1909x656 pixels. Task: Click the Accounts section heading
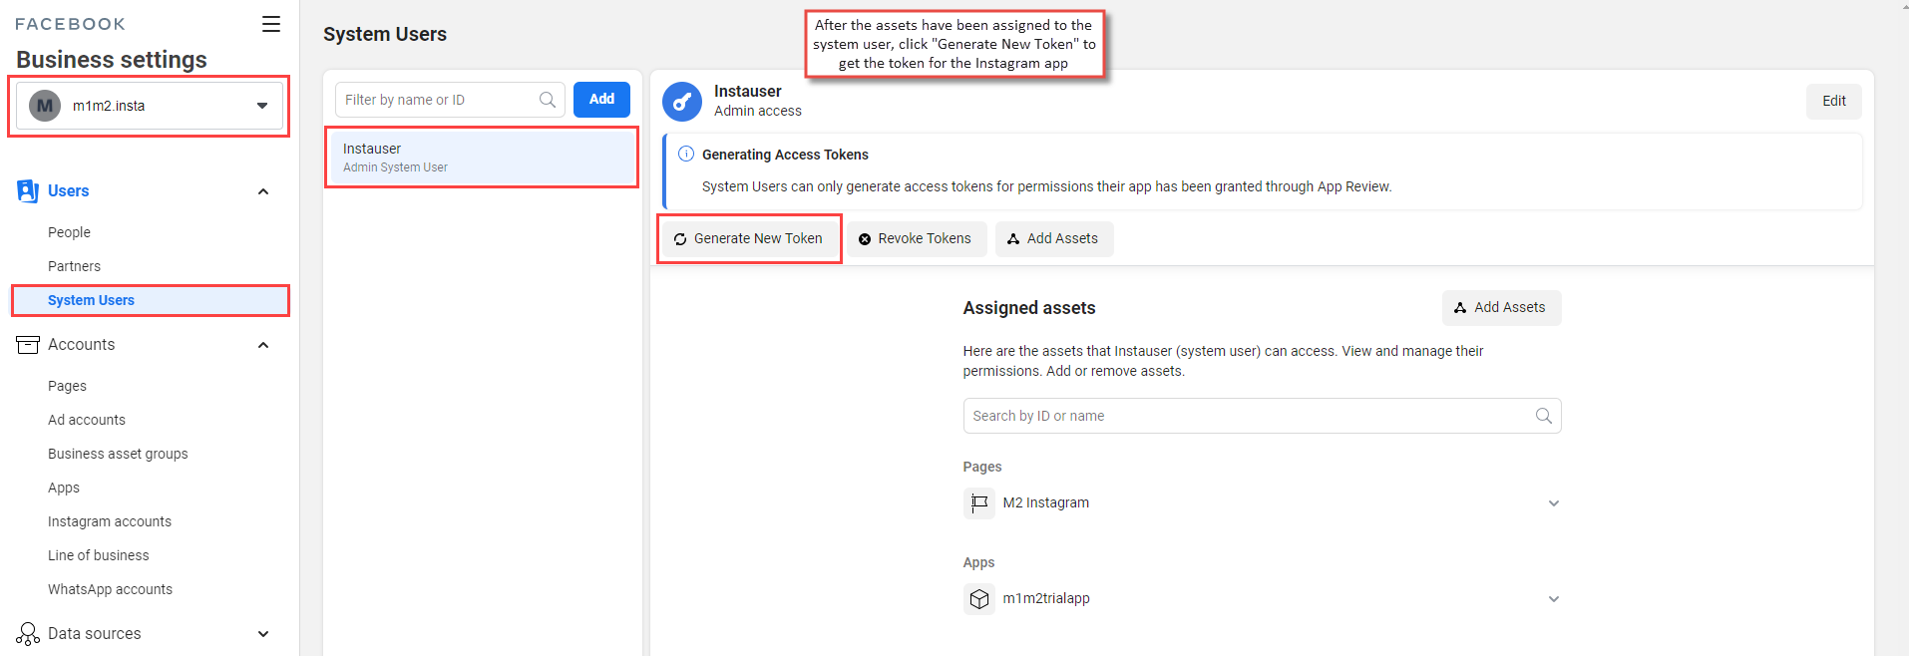tap(81, 345)
